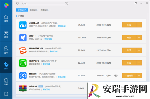Click the app name 搜狗拼音输入法
The image size is (150, 99).
tap(36, 48)
